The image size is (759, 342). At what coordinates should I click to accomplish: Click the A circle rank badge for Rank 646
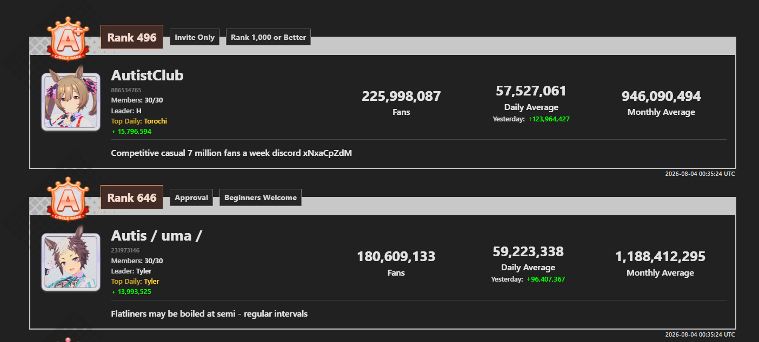[68, 199]
